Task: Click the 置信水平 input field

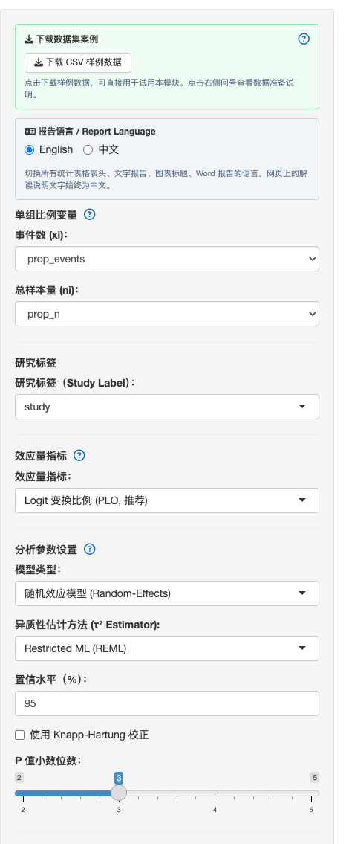Action: pyautogui.click(x=166, y=703)
